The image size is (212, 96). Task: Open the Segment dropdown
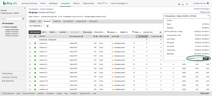(124, 32)
